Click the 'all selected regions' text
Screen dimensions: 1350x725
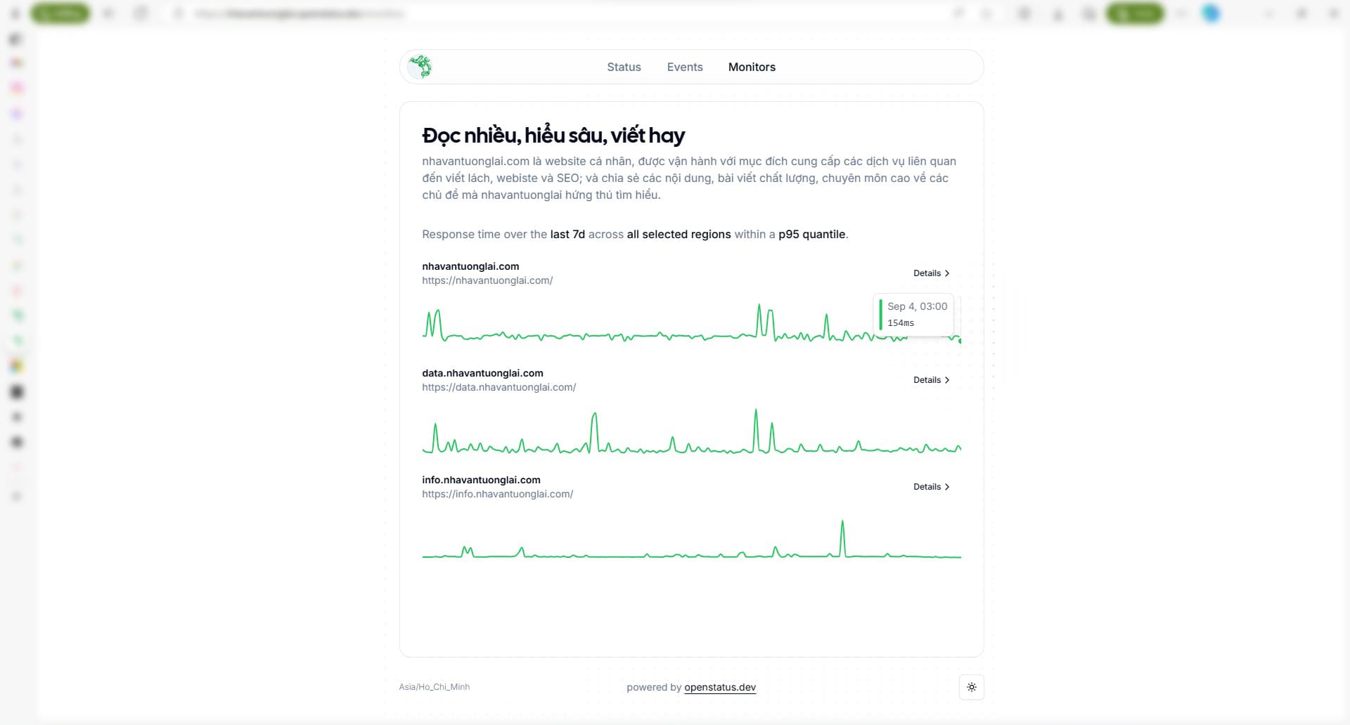[x=679, y=234]
